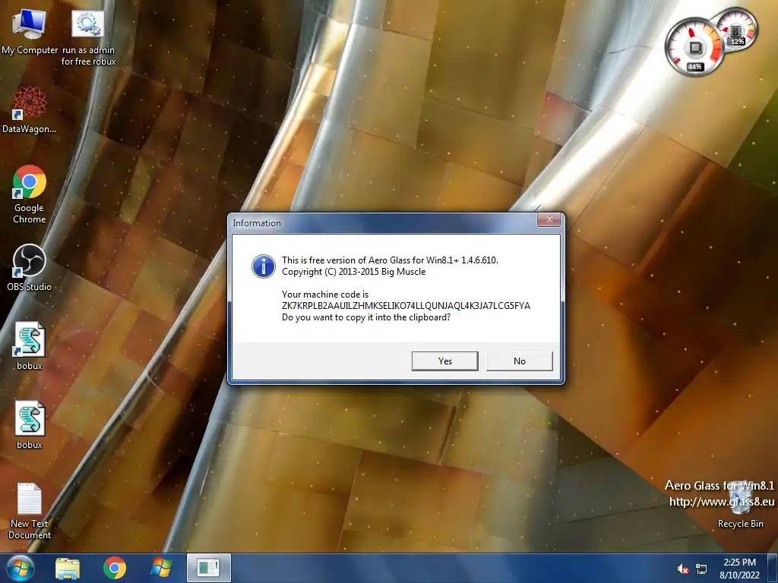This screenshot has width=778, height=583.
Task: Click the 'Your machine code is' line
Action: 325,295
